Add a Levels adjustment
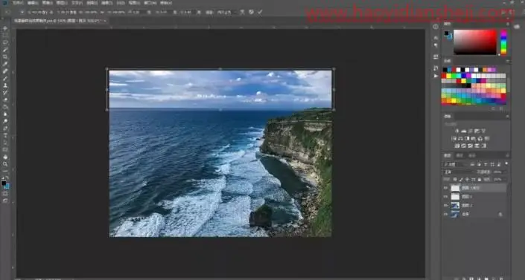525x280 pixels. 464,131
